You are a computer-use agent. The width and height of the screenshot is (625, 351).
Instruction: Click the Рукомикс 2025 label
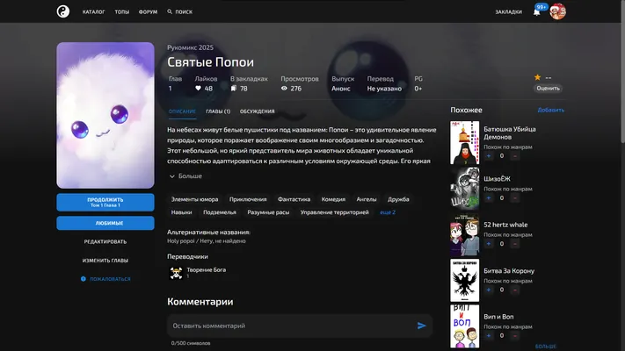[190, 47]
